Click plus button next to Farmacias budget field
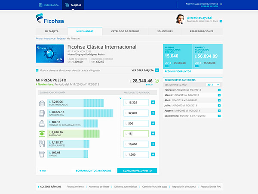Image resolution: width=258 pixels, height=194 pixels. [x=153, y=134]
